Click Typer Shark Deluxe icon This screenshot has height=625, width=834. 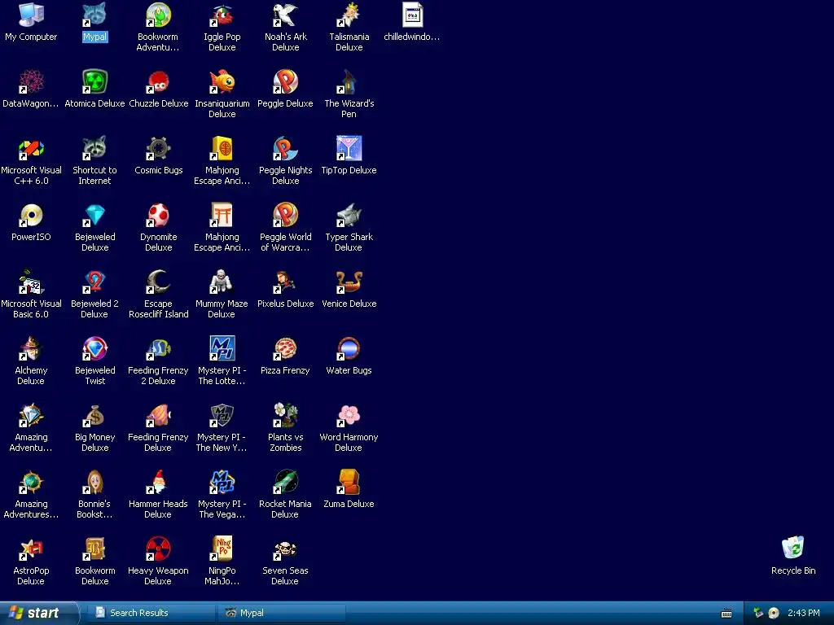click(x=349, y=215)
